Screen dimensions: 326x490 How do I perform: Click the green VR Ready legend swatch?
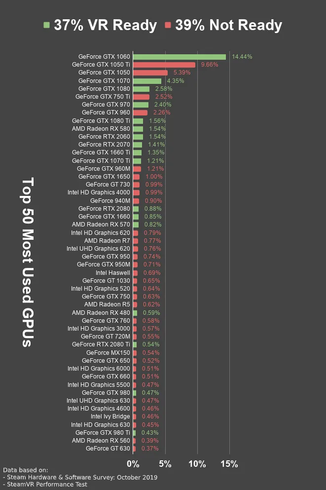click(46, 25)
